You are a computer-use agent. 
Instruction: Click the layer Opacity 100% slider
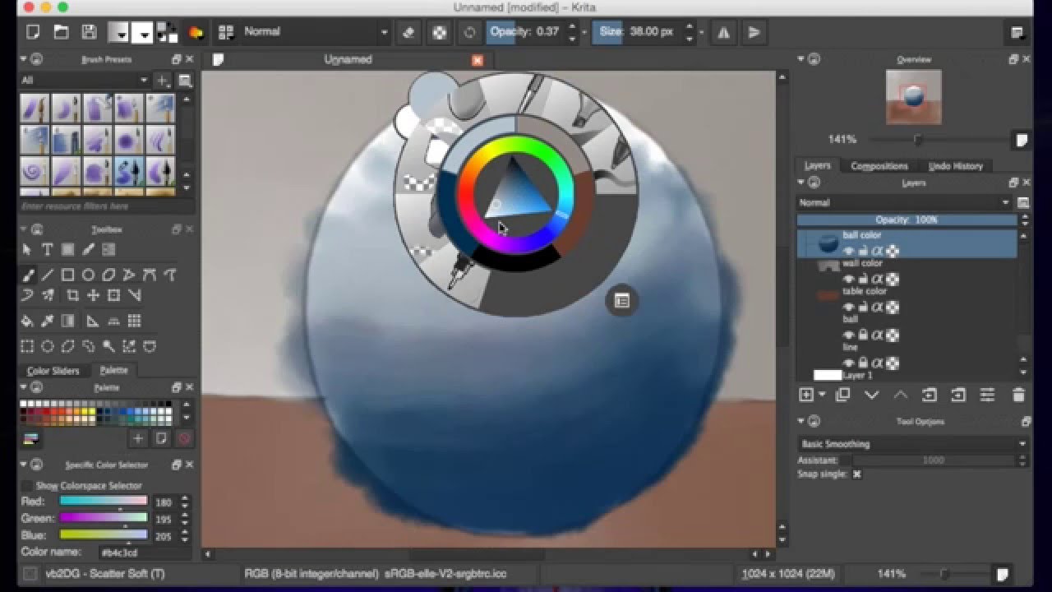pos(907,220)
